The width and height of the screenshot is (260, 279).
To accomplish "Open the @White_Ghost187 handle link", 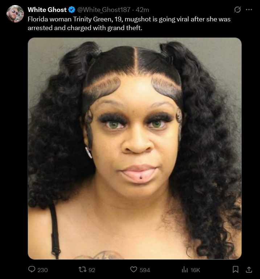I will (104, 10).
